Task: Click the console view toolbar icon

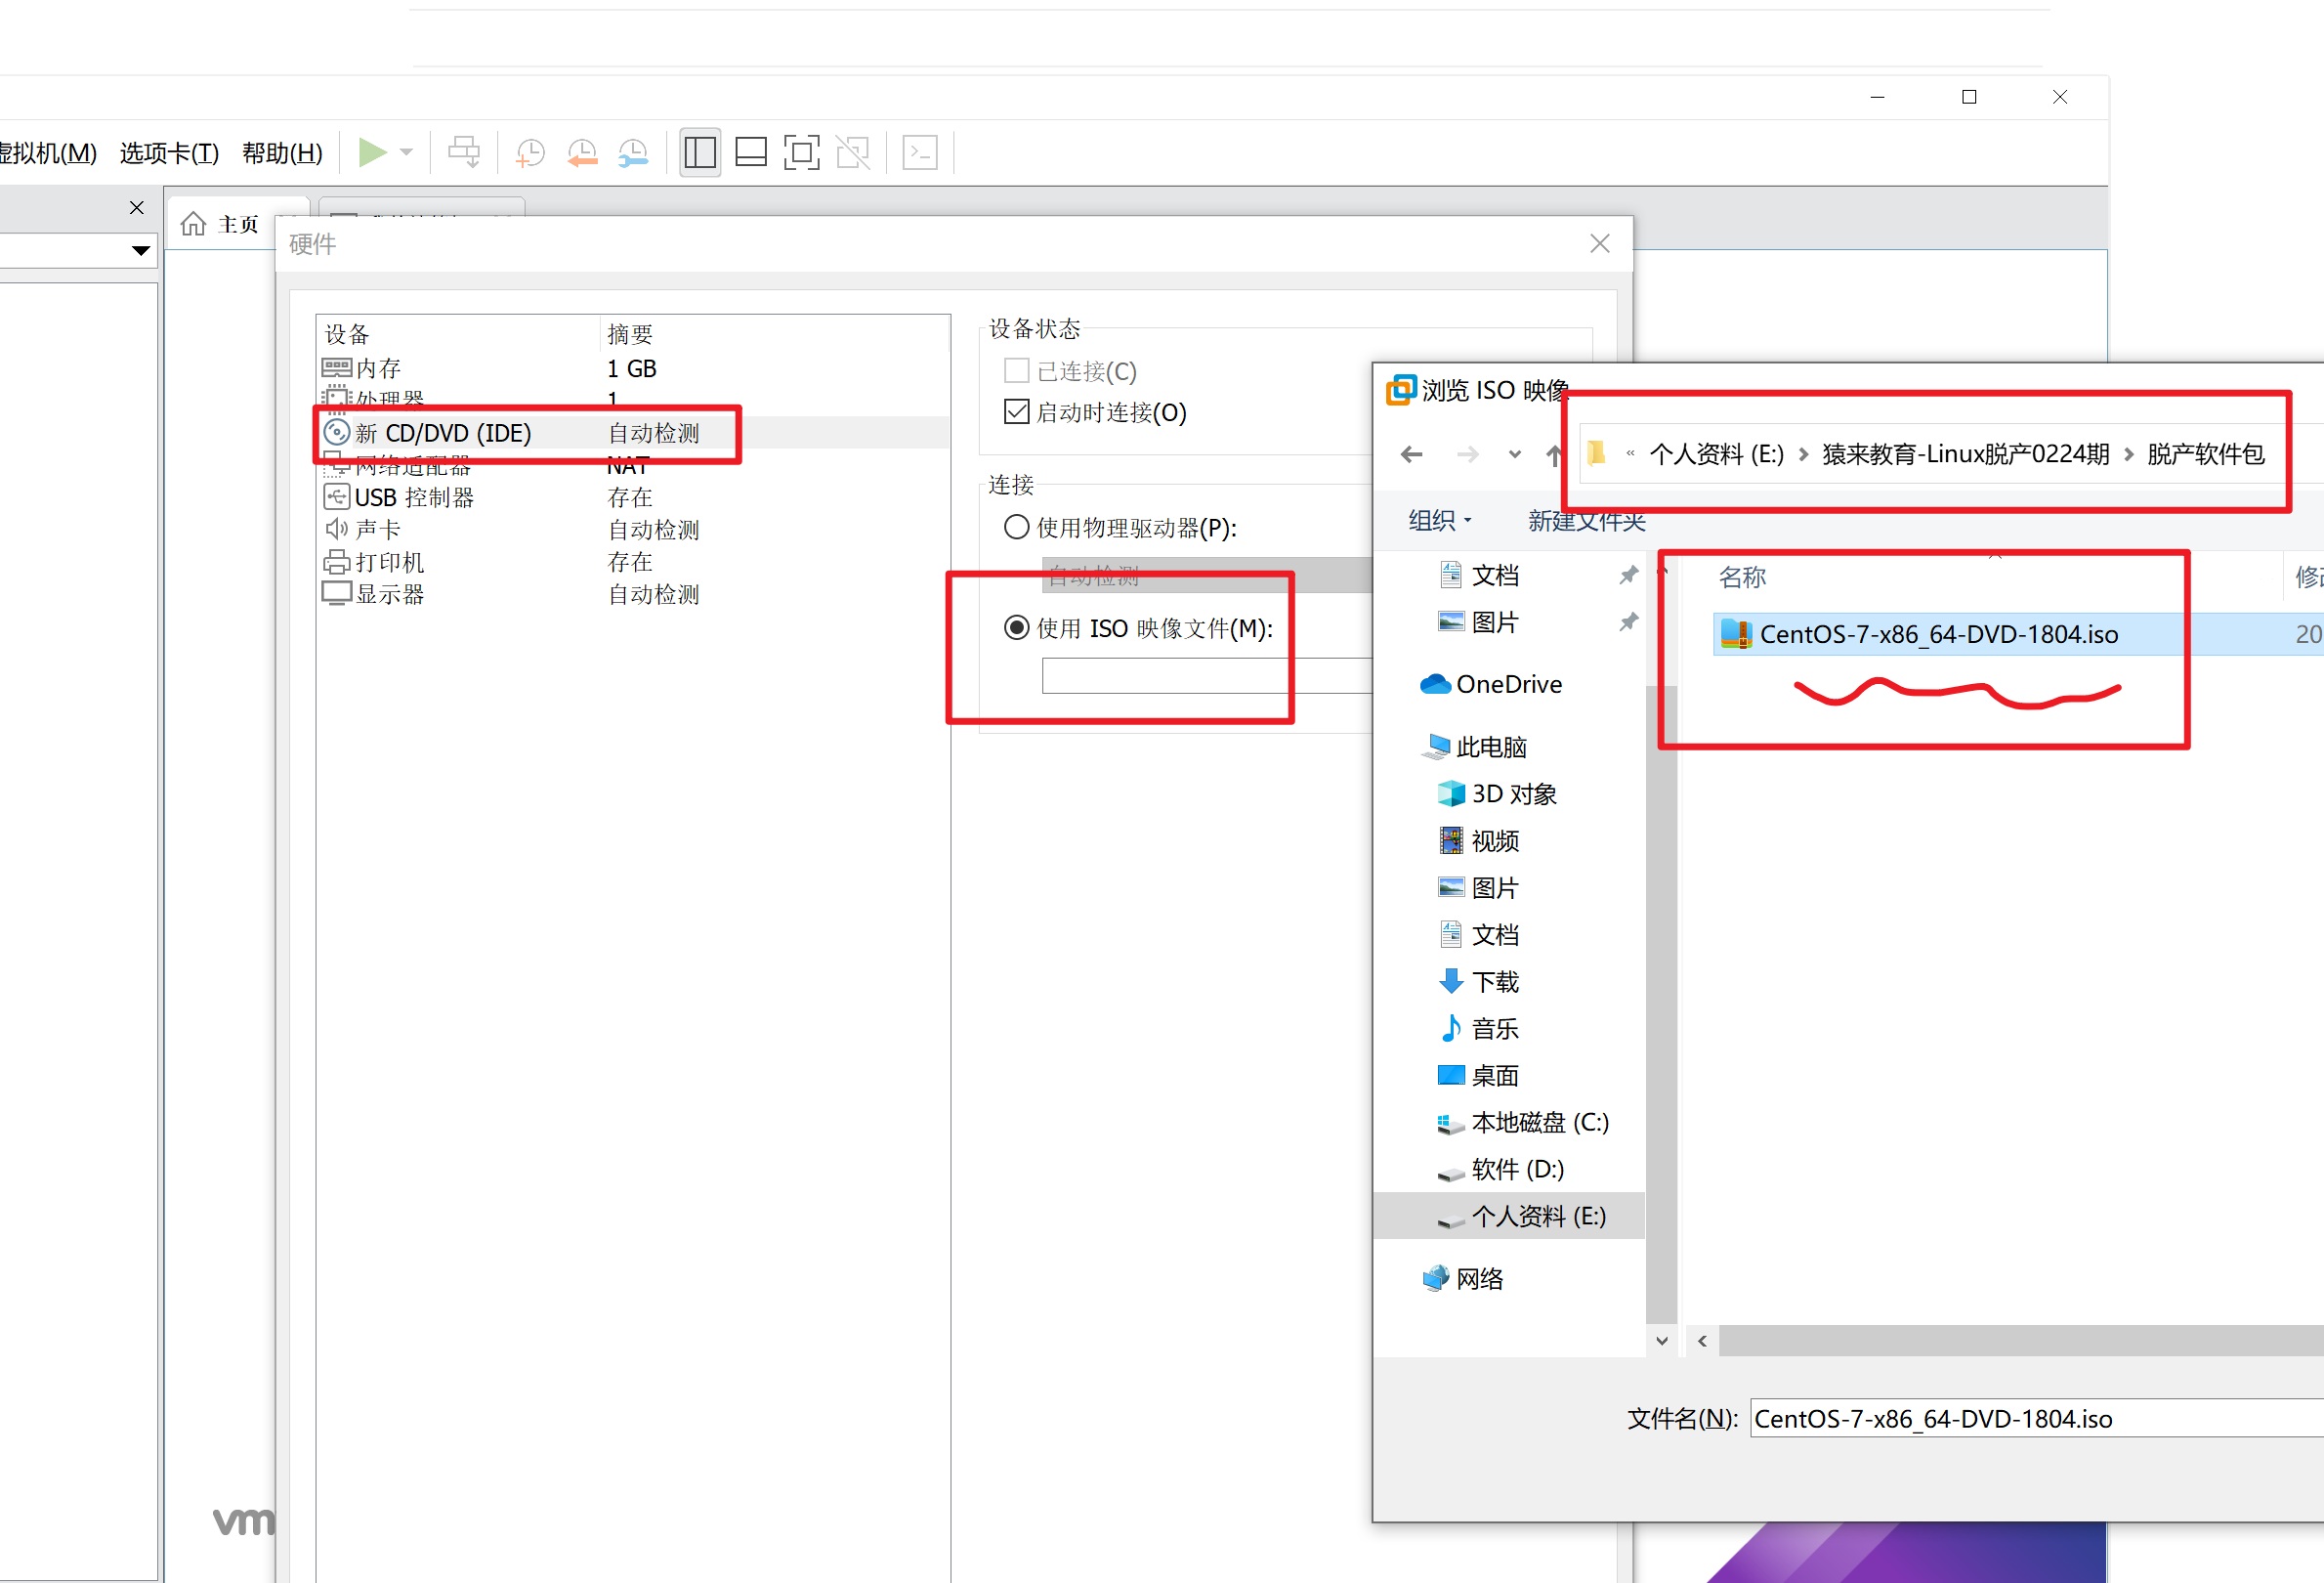Action: point(920,153)
